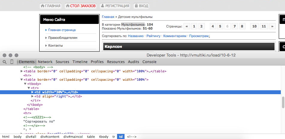Open the РЕГИСТРАЦИЯ page from the top navigation
This screenshot has height=139, width=285.
[x=115, y=6]
